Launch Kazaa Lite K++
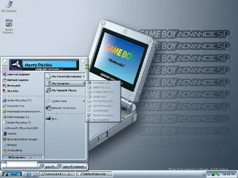This screenshot has height=178, width=238. (x=13, y=106)
